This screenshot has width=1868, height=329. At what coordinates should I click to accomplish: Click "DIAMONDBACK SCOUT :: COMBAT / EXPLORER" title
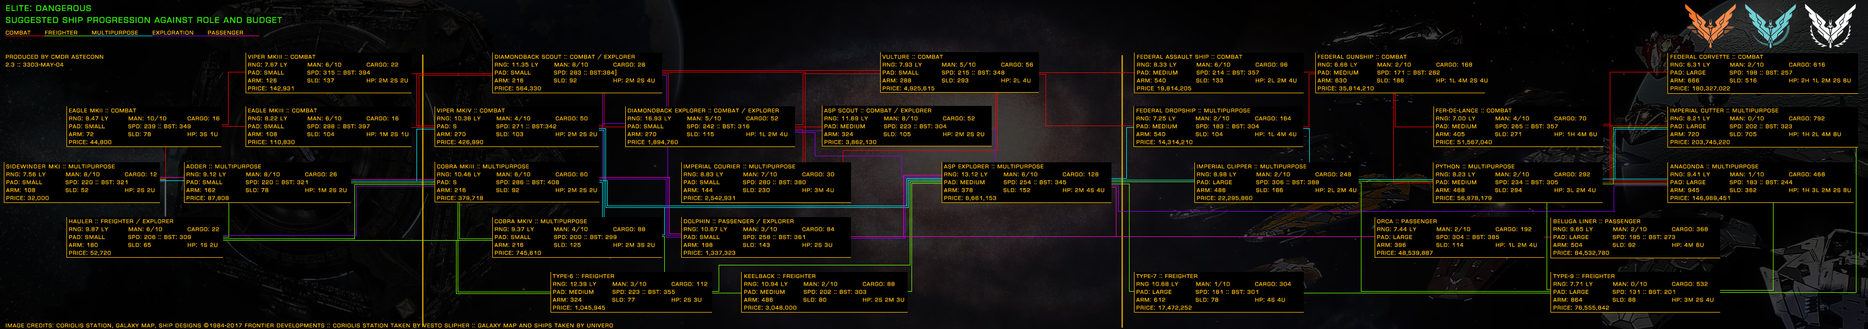[x=564, y=56]
